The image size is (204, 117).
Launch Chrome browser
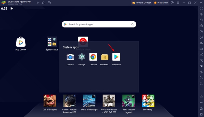93,57
